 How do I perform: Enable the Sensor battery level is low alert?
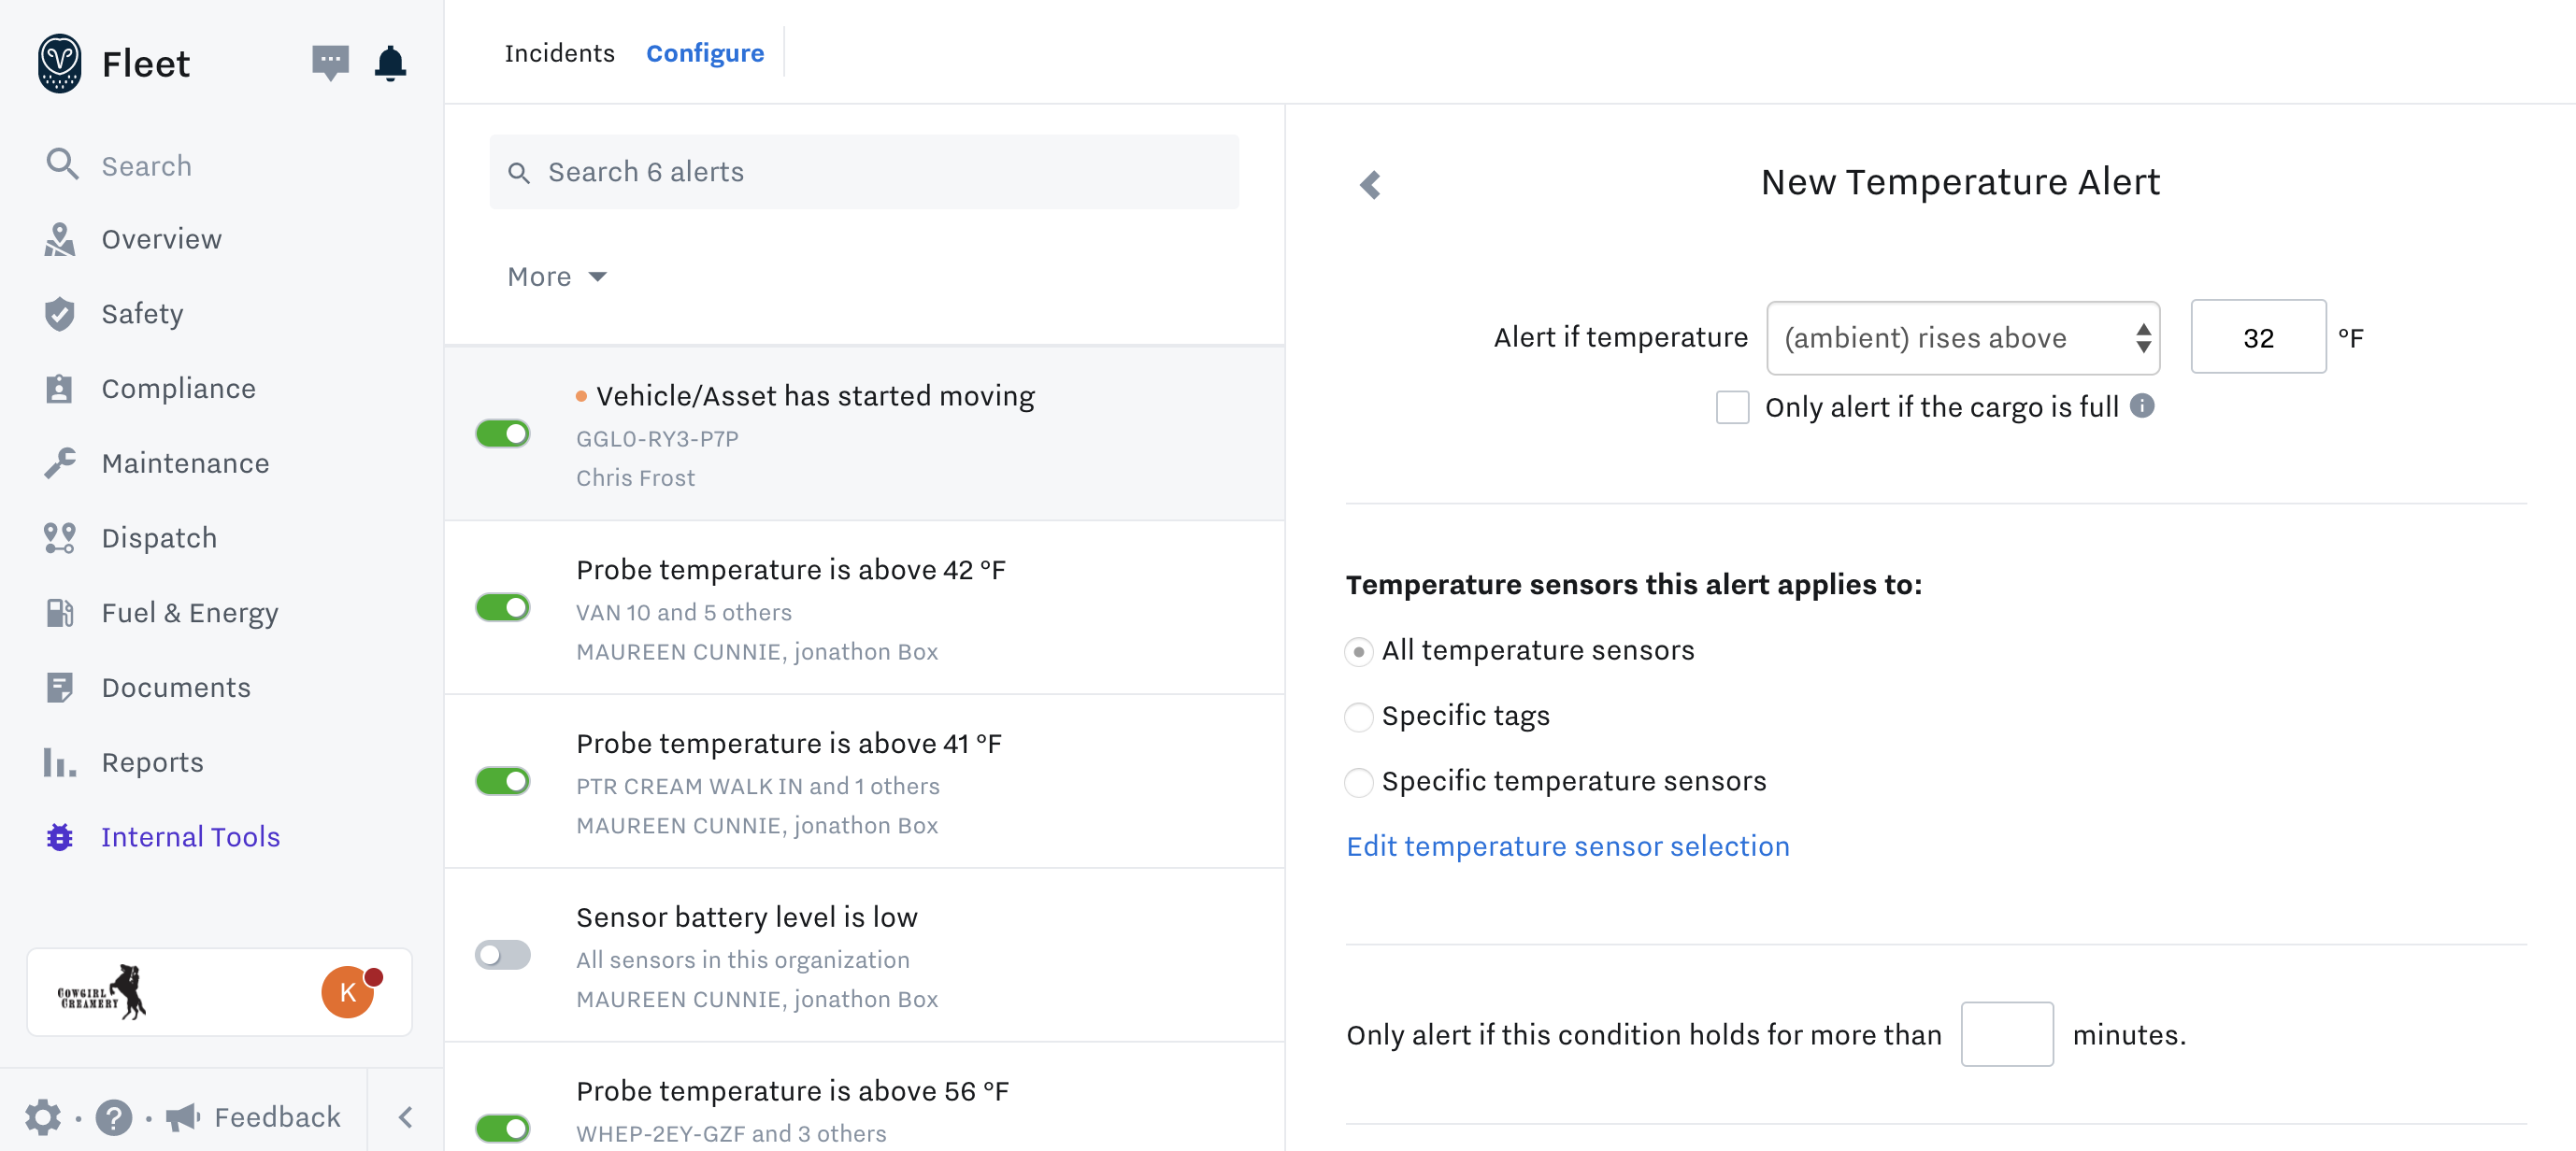[x=503, y=954]
